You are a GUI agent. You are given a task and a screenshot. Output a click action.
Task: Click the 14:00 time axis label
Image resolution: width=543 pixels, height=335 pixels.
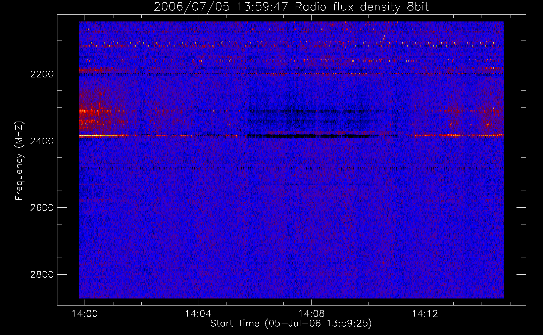(85, 314)
